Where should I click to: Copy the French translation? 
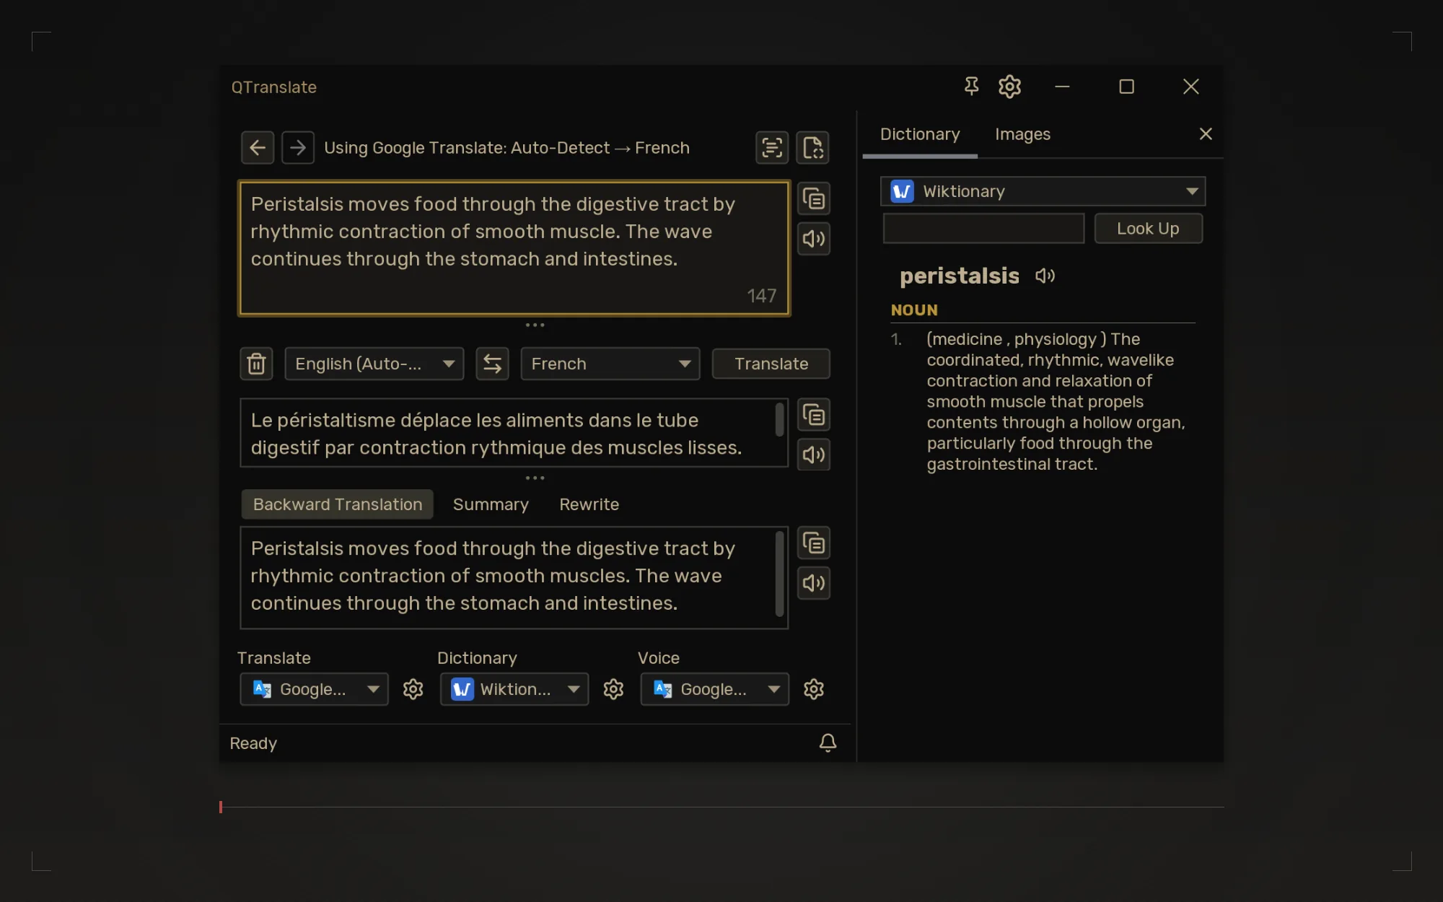pyautogui.click(x=813, y=415)
